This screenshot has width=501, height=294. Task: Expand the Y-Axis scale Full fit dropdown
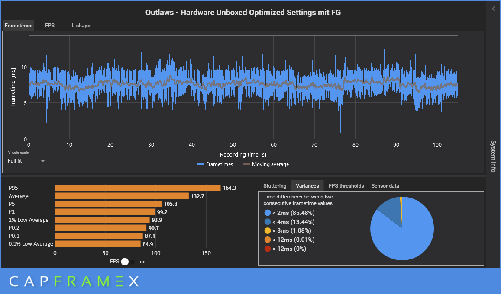pos(26,161)
